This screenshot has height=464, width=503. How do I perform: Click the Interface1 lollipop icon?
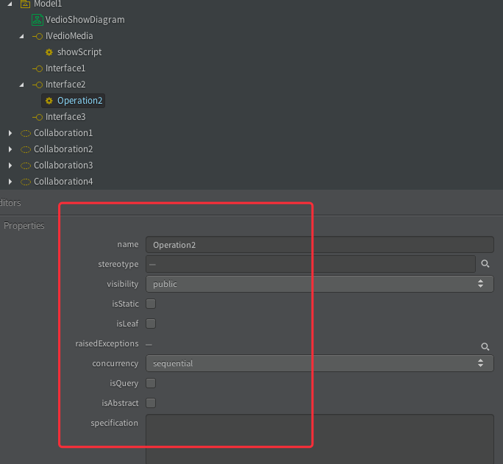pos(38,68)
